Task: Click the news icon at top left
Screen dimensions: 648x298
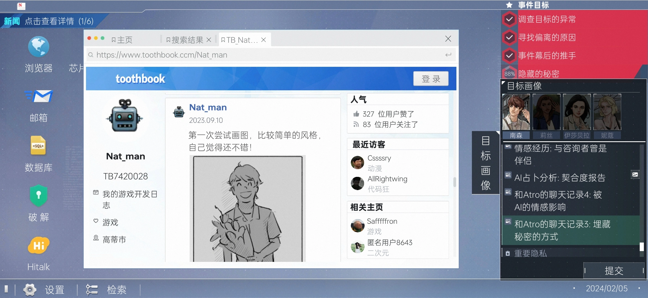Action: coord(21,6)
